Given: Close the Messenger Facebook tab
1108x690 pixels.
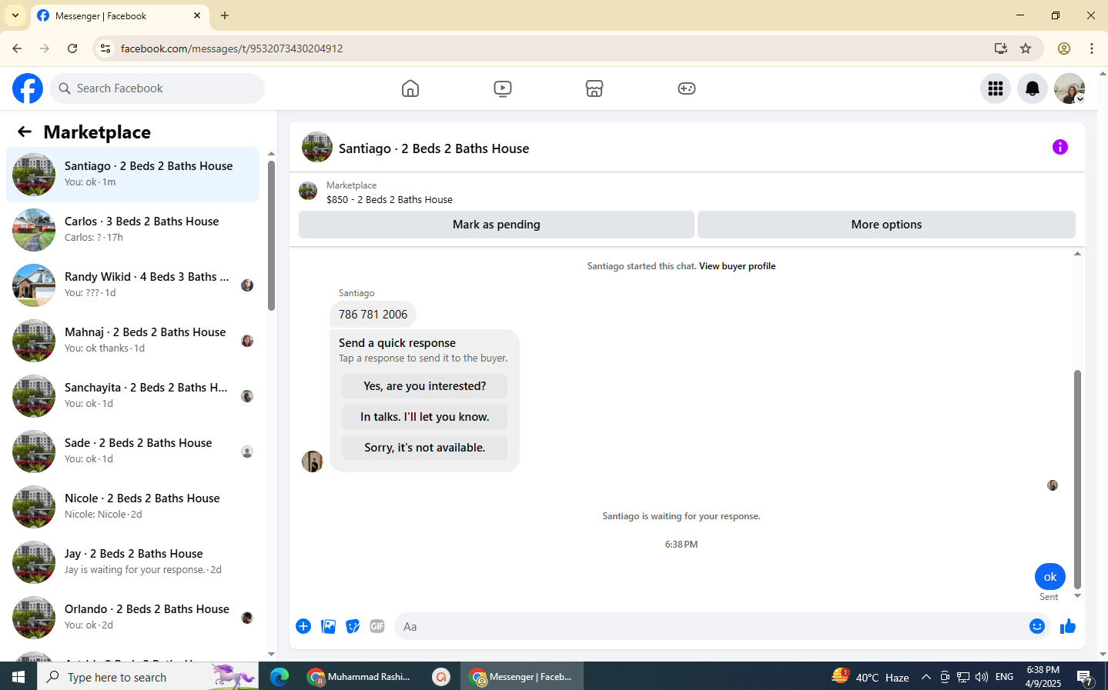Looking at the screenshot, I should 197,15.
